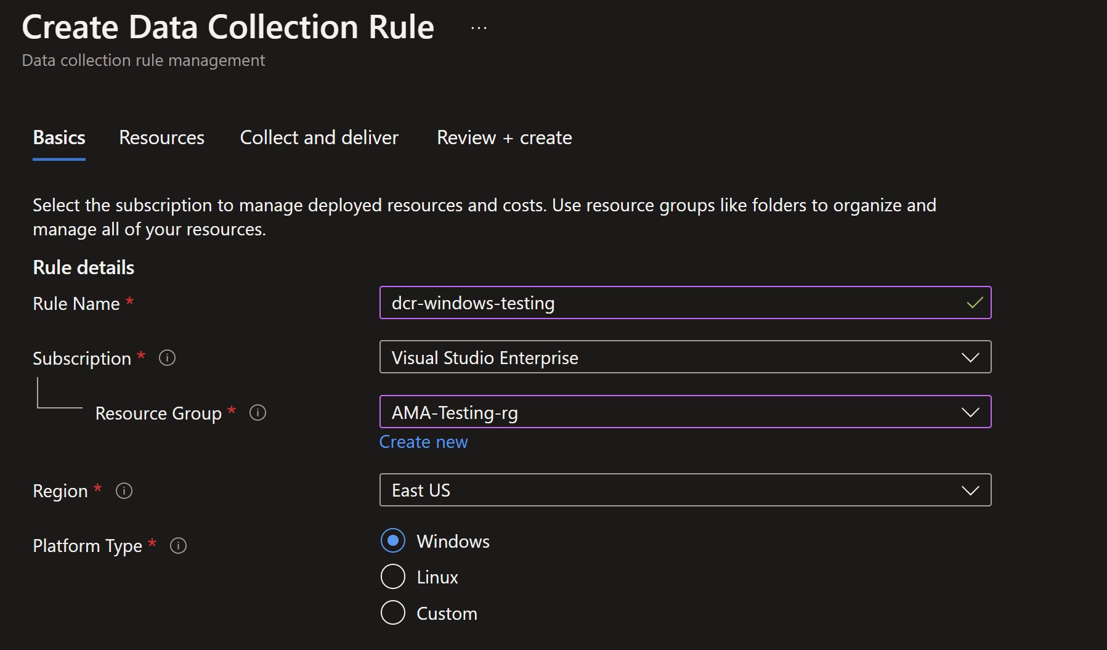Click the Region info icon
Image resolution: width=1107 pixels, height=650 pixels.
(123, 490)
